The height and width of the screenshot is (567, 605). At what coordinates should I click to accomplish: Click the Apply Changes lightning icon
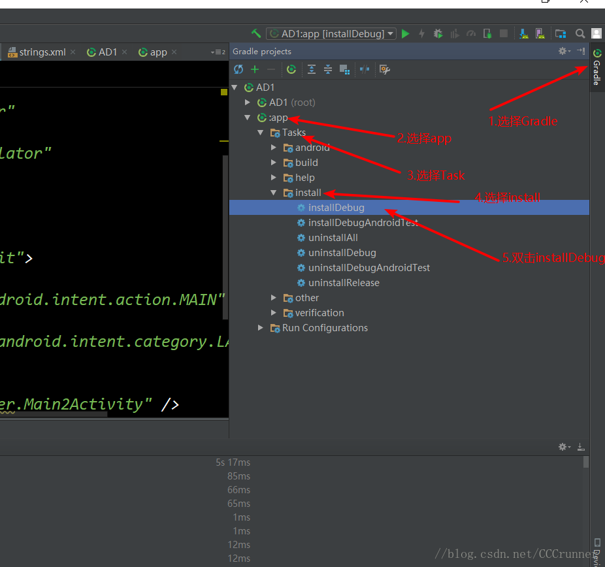coord(421,33)
